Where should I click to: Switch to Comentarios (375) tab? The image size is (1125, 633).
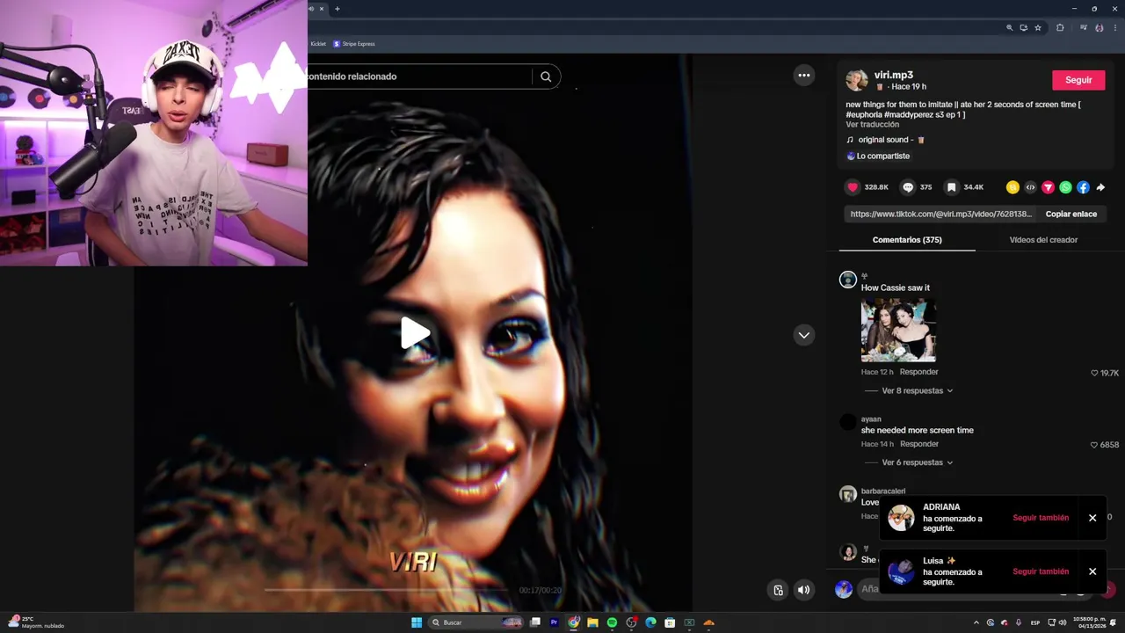click(907, 239)
